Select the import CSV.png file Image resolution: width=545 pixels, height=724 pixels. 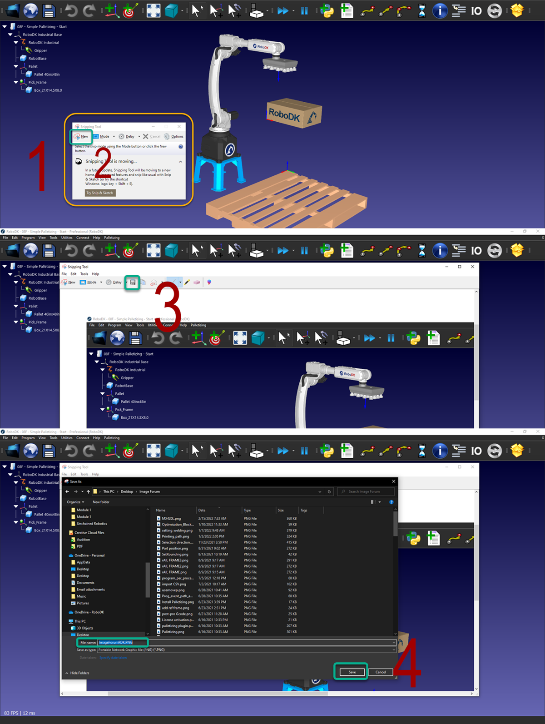[x=174, y=584]
